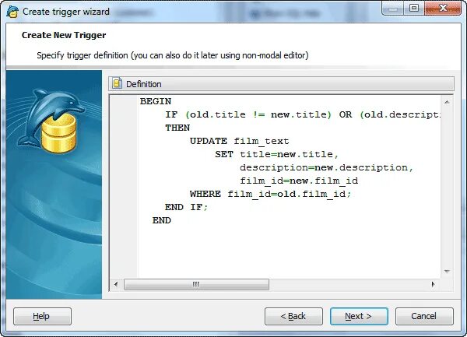Click the scroll up arrow in editor

click(x=447, y=102)
